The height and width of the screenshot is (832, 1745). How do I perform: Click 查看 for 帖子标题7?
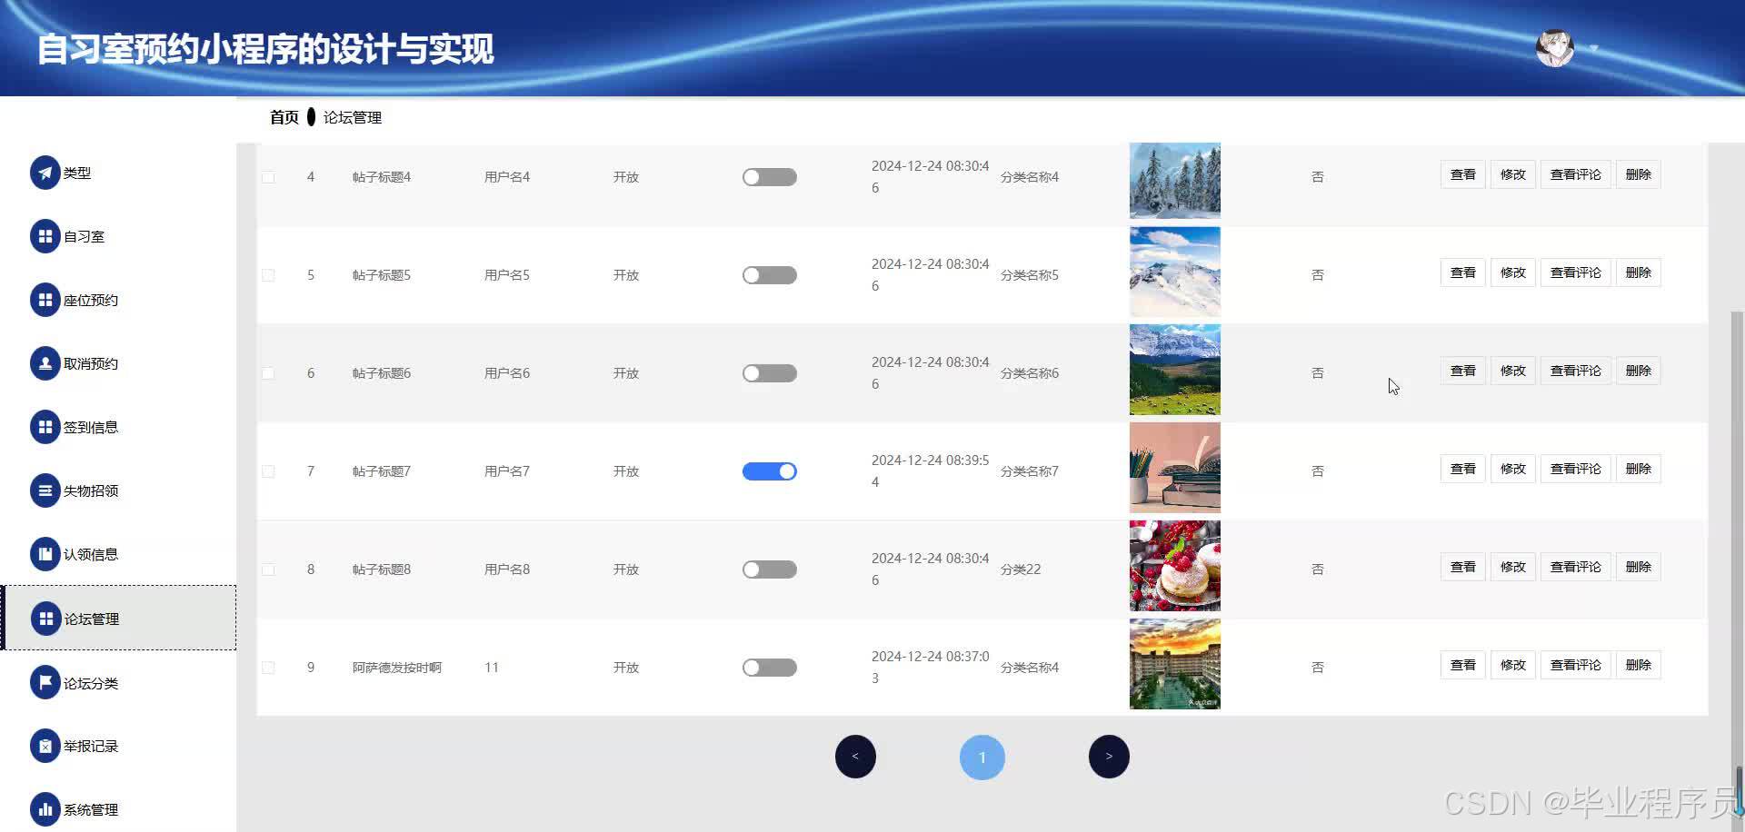point(1463,469)
